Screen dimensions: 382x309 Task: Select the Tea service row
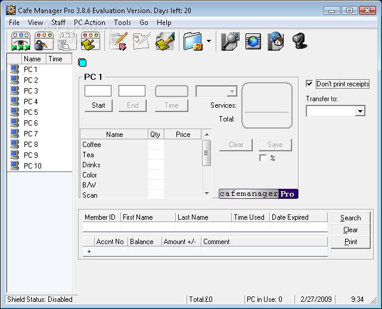pos(141,155)
